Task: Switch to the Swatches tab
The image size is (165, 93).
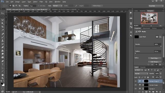Action: click(x=143, y=11)
